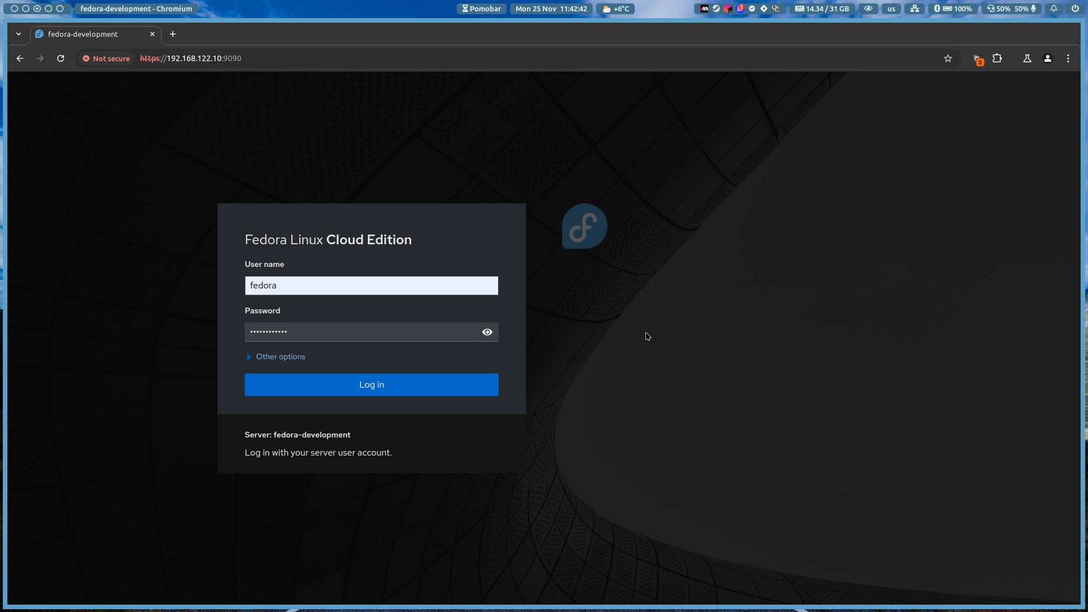Open the Chromium three-dot menu

[x=1068, y=58]
